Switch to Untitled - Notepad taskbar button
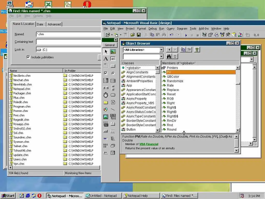Viewport: 265px width, 199px height. (103, 196)
